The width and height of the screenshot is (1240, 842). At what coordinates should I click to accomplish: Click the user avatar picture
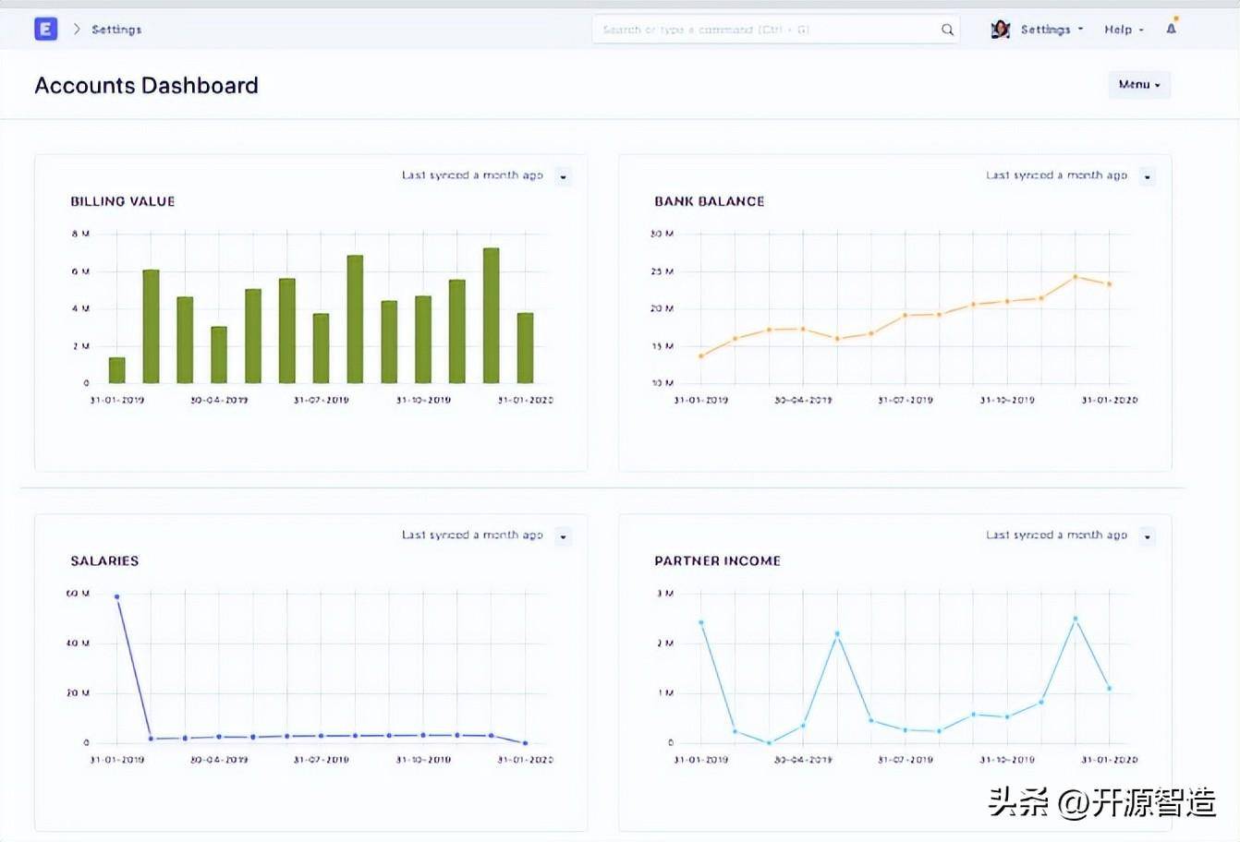(x=1000, y=30)
